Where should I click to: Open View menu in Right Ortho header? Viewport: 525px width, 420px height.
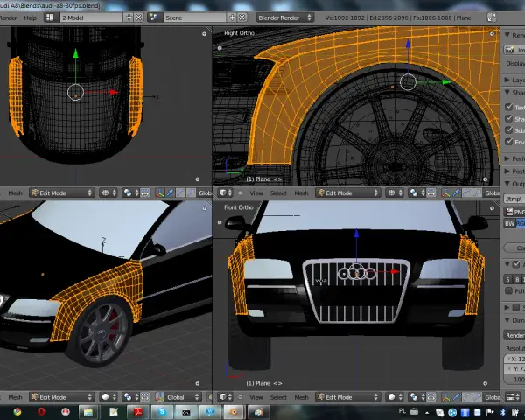point(256,192)
